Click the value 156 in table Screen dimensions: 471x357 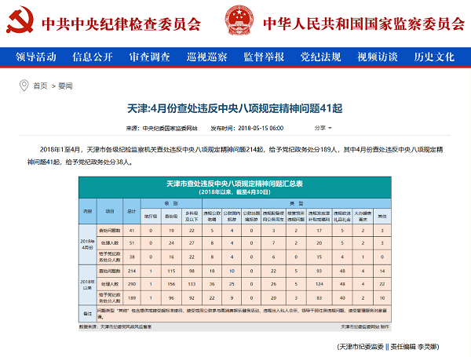point(171,284)
